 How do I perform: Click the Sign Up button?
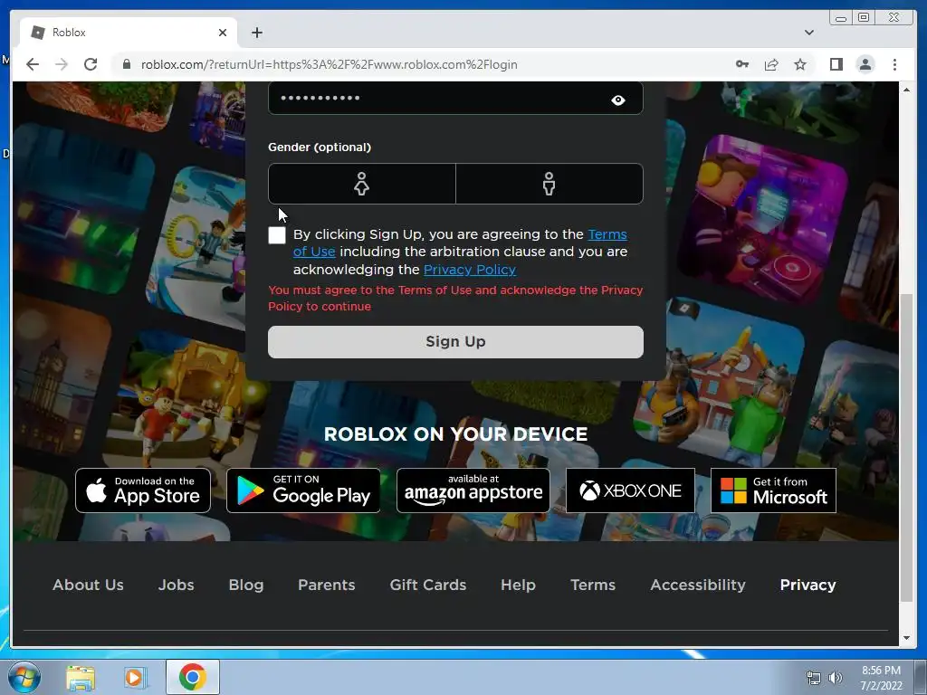(455, 341)
